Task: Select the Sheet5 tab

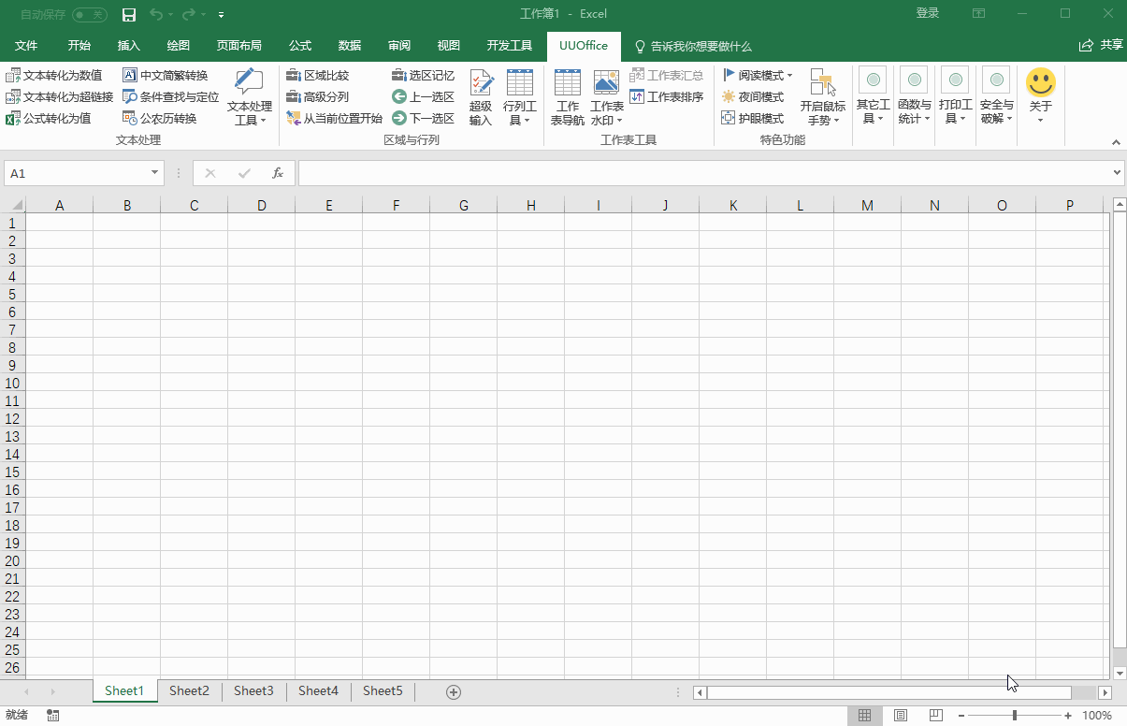Action: coord(383,691)
